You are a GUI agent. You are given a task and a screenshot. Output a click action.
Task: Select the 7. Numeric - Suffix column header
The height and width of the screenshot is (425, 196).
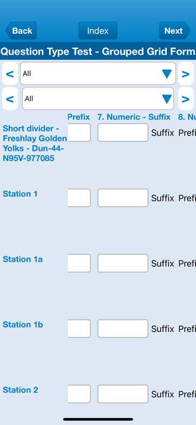pyautogui.click(x=134, y=117)
